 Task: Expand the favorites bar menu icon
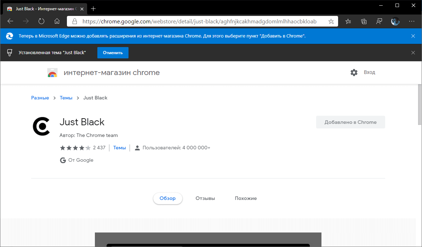(348, 21)
